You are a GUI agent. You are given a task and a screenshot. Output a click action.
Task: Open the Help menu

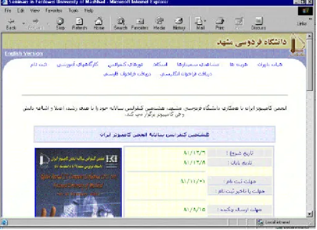[89, 11]
